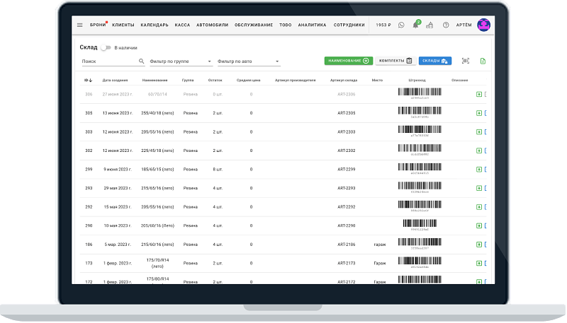
Task: Open the БРОНИ menu item
Action: [x=98, y=25]
